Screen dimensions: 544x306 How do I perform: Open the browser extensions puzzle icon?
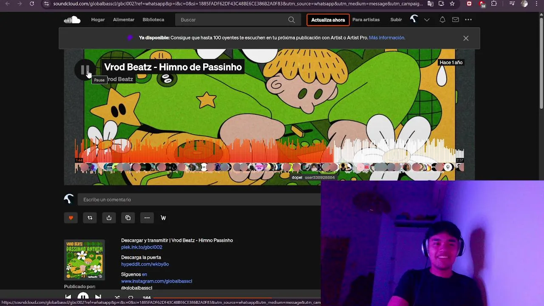494,4
